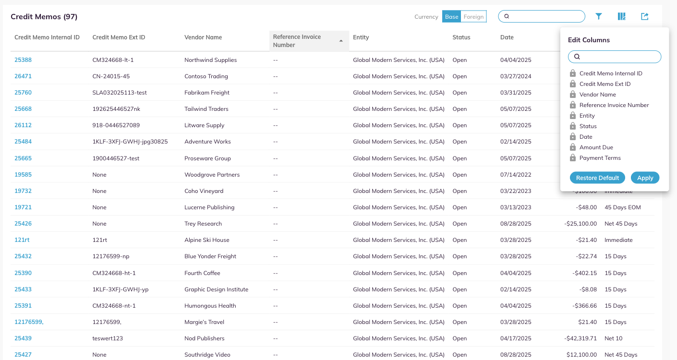Sort by Credit Memo Internal ID header
The height and width of the screenshot is (360, 677).
(47, 37)
